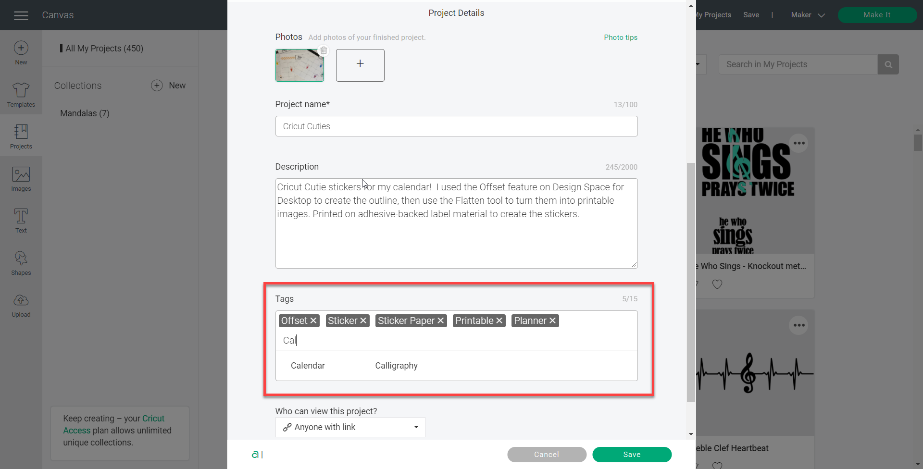The height and width of the screenshot is (469, 923).
Task: Edit the Project name field
Action: pyautogui.click(x=456, y=126)
